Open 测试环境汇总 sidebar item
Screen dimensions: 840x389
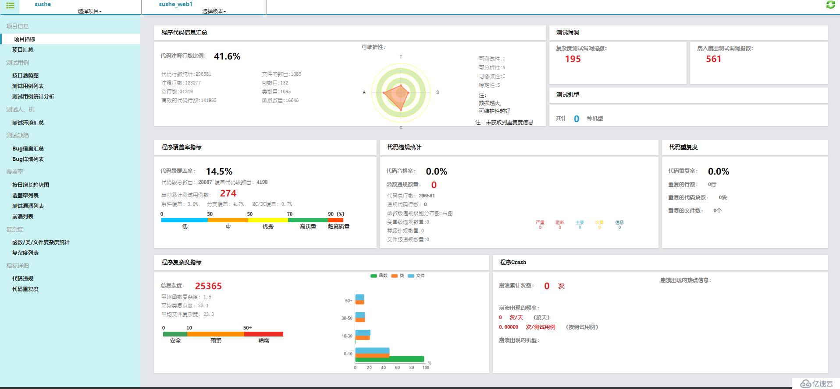tap(28, 123)
